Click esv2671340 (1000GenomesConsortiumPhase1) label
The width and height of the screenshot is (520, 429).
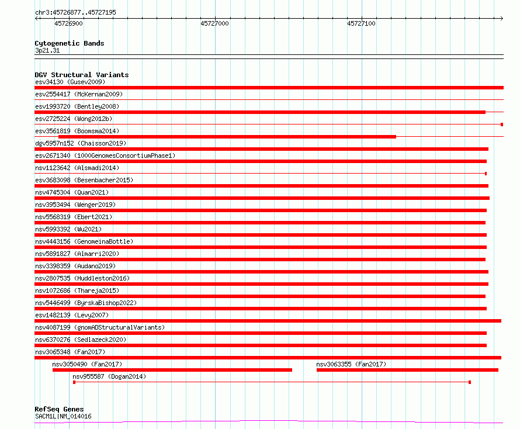pyautogui.click(x=105, y=155)
